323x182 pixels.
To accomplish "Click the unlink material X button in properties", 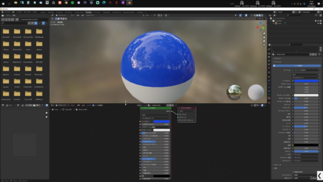I will [315, 55].
